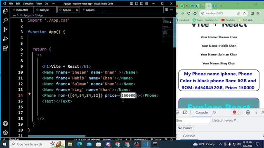
Task: Click src in the breadcrumb
Action: tap(15, 15)
